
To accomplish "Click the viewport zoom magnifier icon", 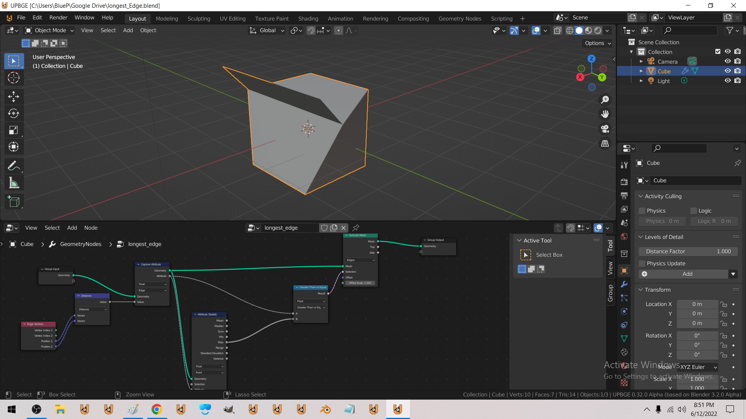I will pyautogui.click(x=605, y=100).
